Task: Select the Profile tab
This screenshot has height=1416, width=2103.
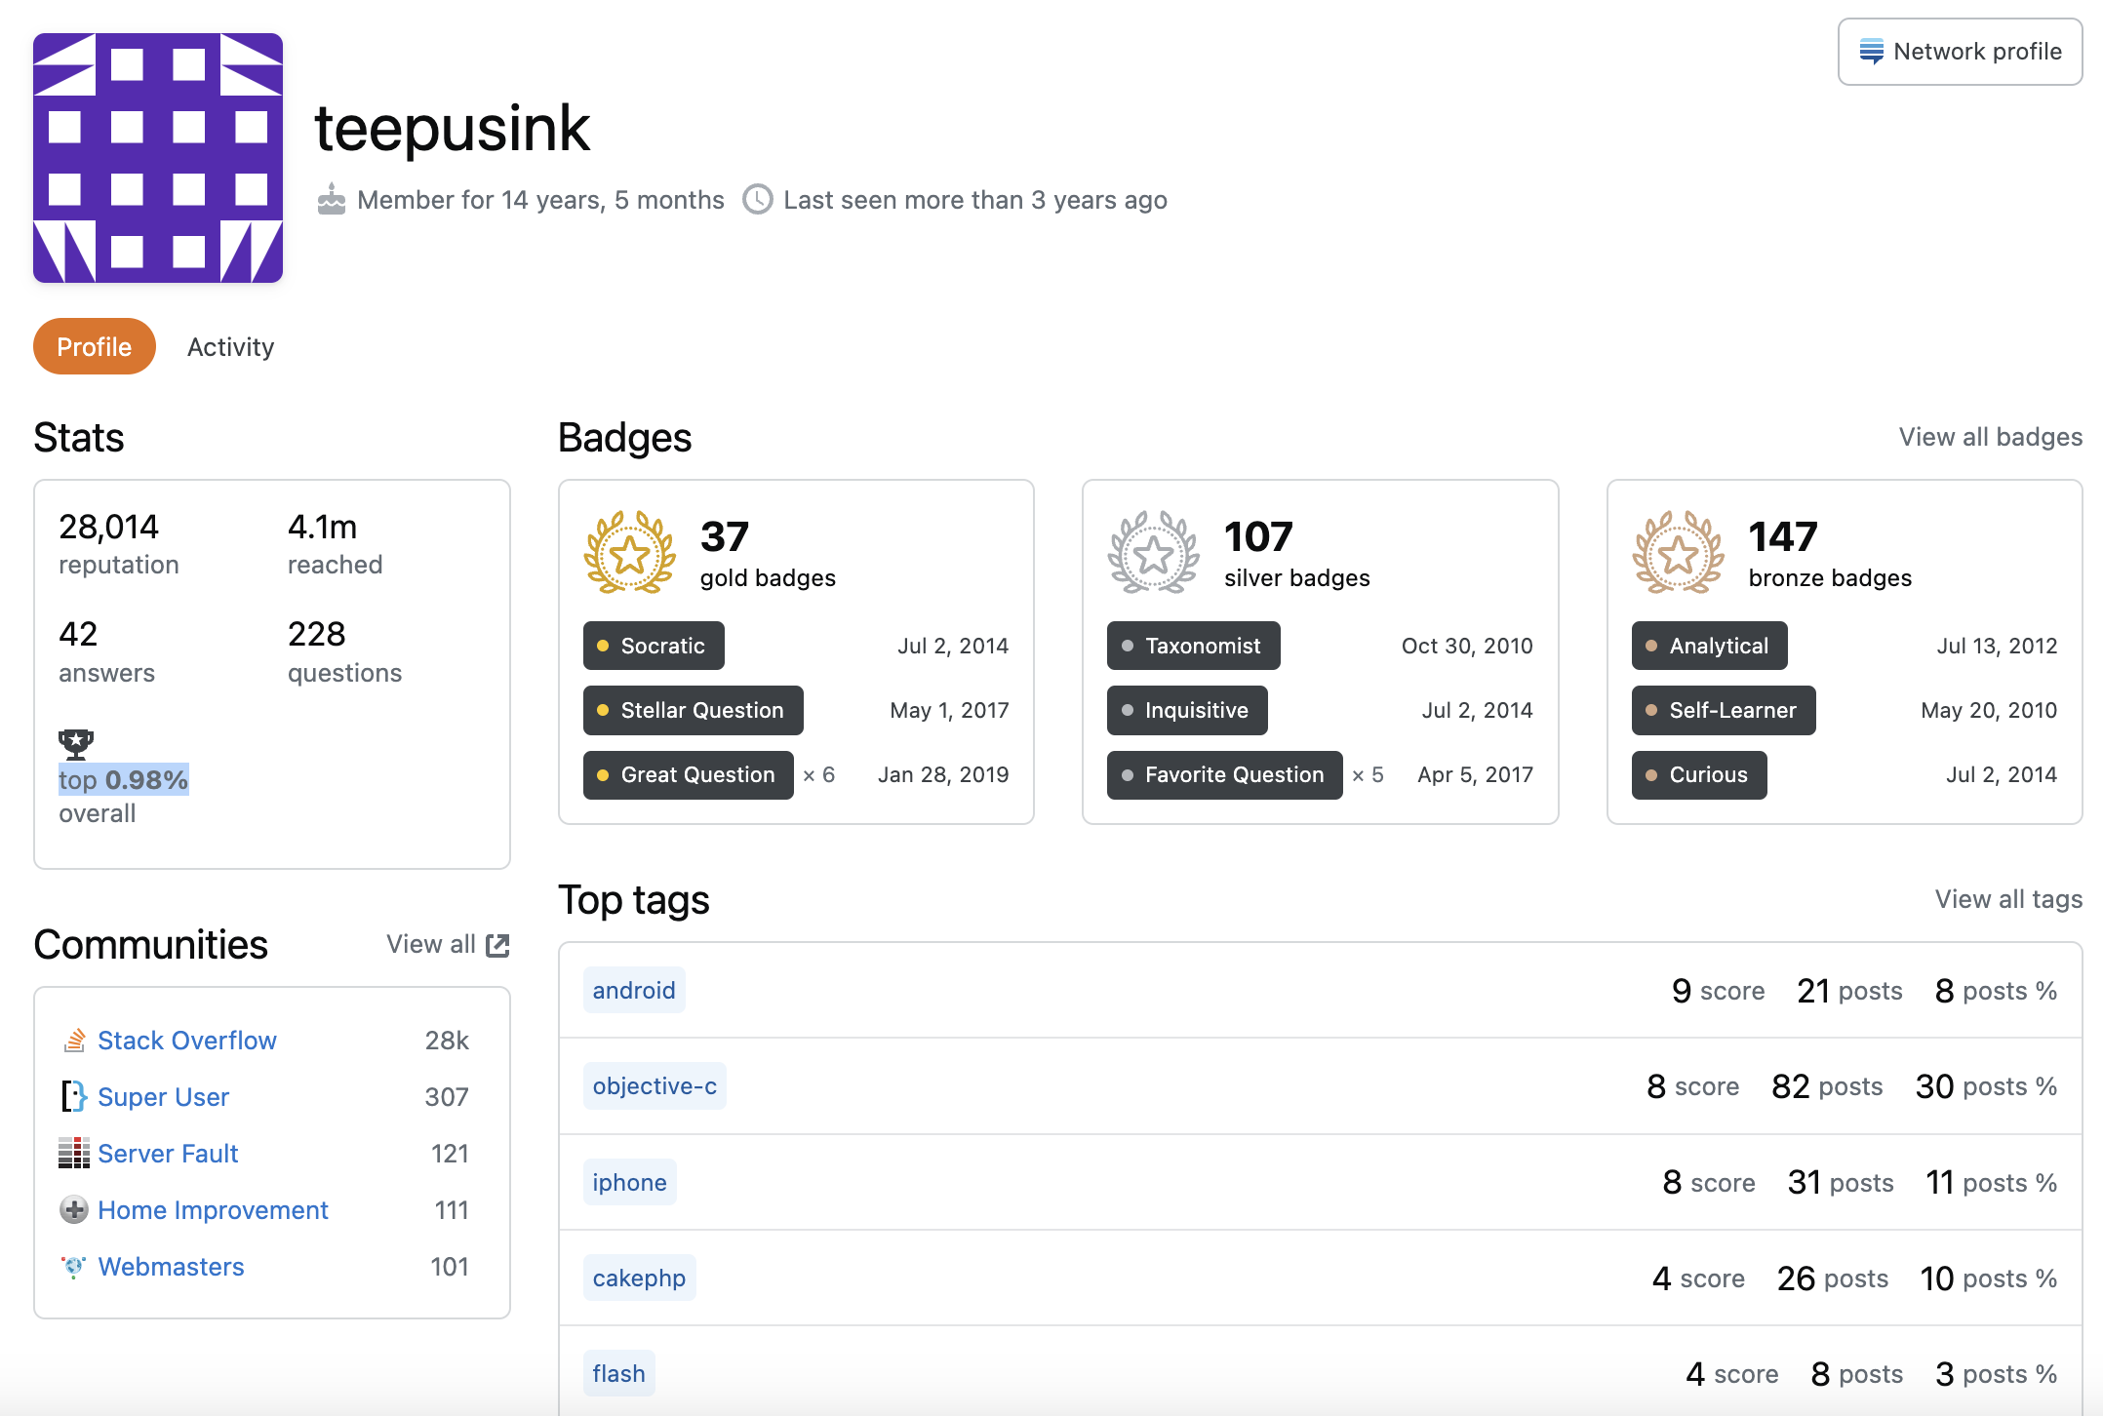Action: (95, 347)
